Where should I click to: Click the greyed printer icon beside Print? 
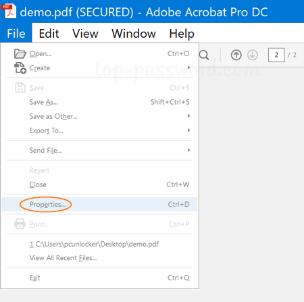tap(20, 224)
